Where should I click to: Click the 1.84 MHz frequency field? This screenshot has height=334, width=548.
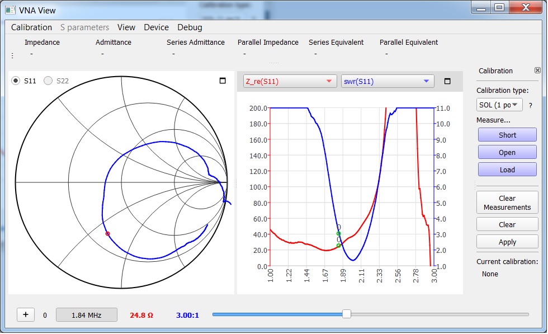pos(86,315)
